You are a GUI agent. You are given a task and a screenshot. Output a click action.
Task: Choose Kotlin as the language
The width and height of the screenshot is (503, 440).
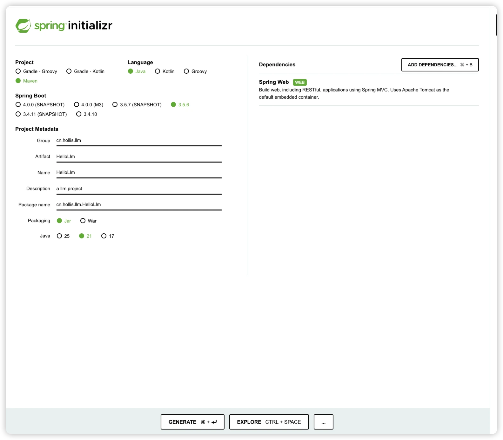tap(164, 71)
